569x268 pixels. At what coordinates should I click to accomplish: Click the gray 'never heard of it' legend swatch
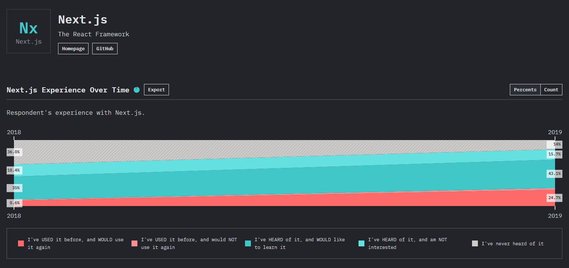click(475, 243)
